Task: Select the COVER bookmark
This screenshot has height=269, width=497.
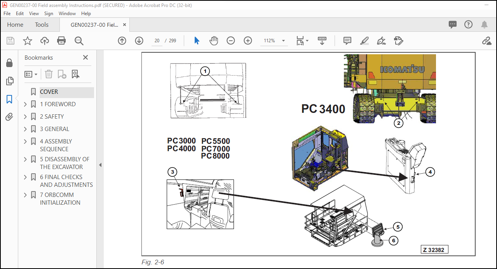Action: coord(49,92)
